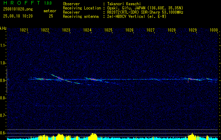Click the 0.8 kHz frequency label
The image size is (221, 140).
coord(3,98)
